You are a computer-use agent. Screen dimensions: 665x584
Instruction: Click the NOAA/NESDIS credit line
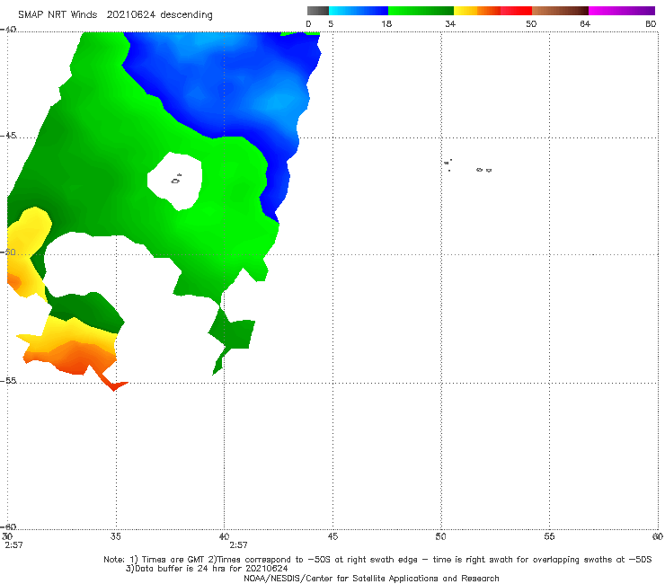coord(371,578)
